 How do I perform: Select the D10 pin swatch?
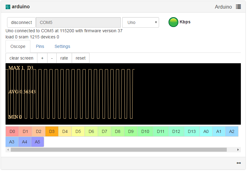(145, 131)
